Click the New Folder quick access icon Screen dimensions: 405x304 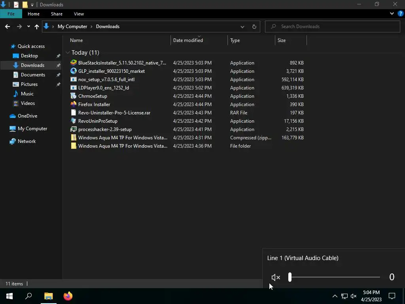click(x=25, y=4)
